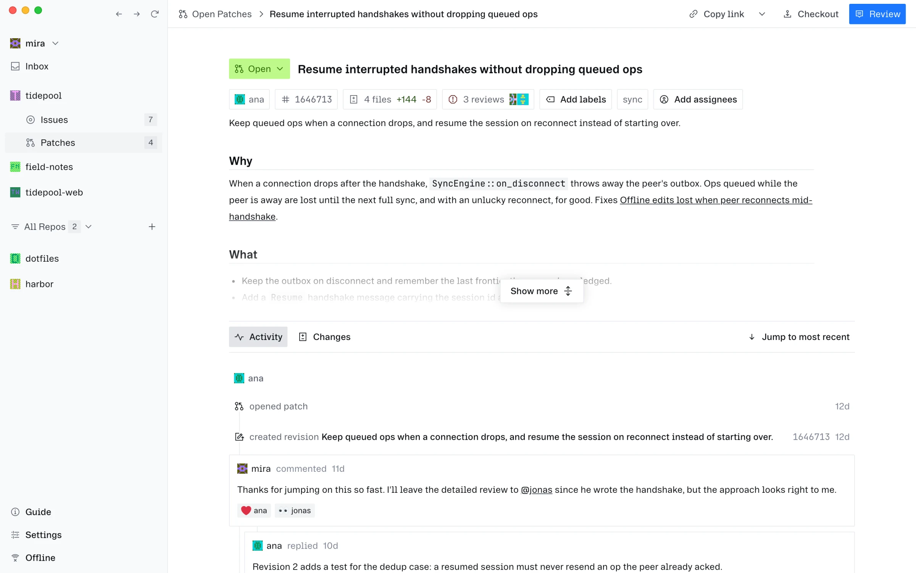Open Issues in the sidebar
The image size is (916, 573).
[x=84, y=120]
